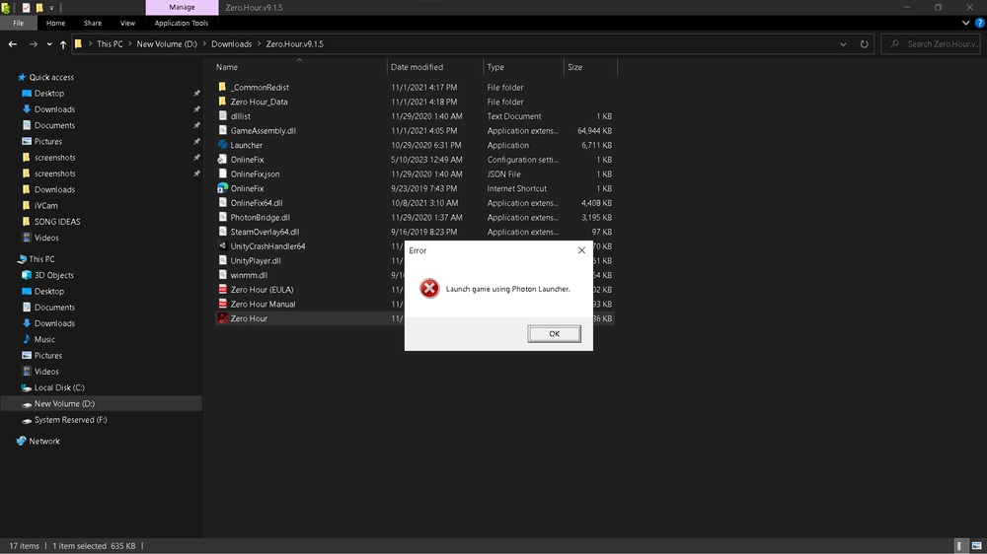Refresh the current folder
This screenshot has width=987, height=554.
coord(865,44)
